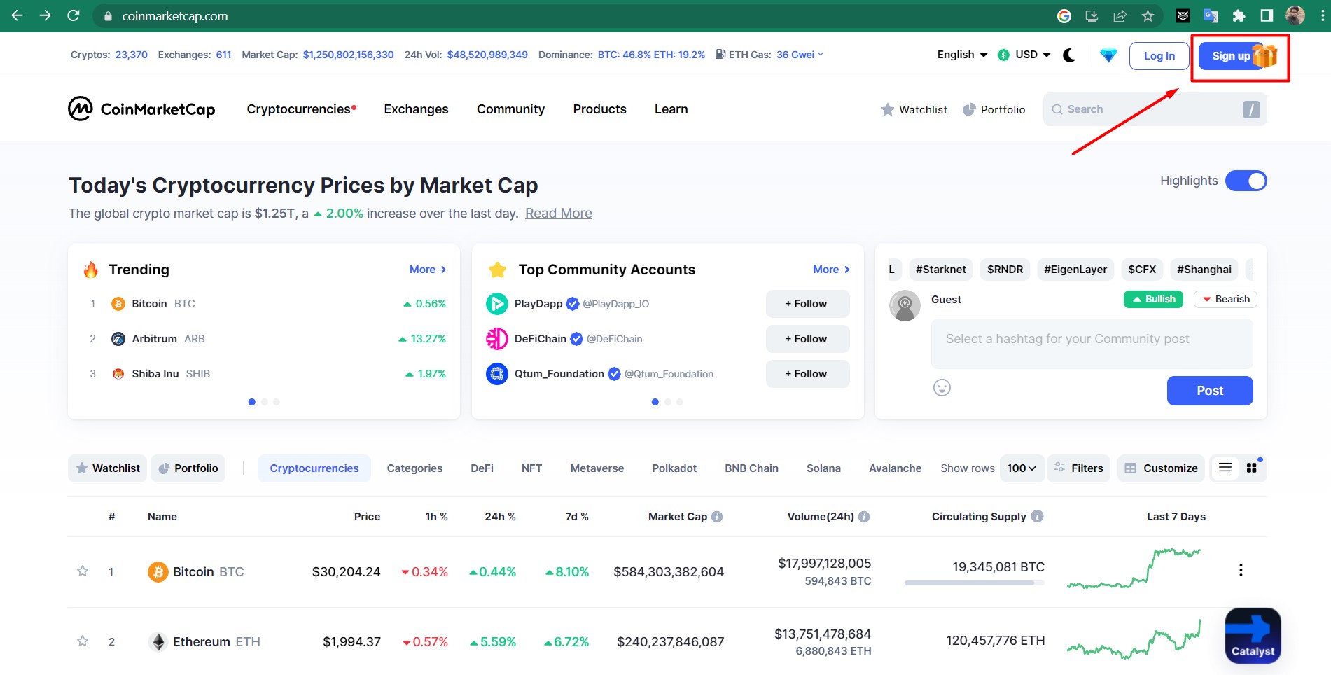Follow DeFiChain account

coord(807,339)
